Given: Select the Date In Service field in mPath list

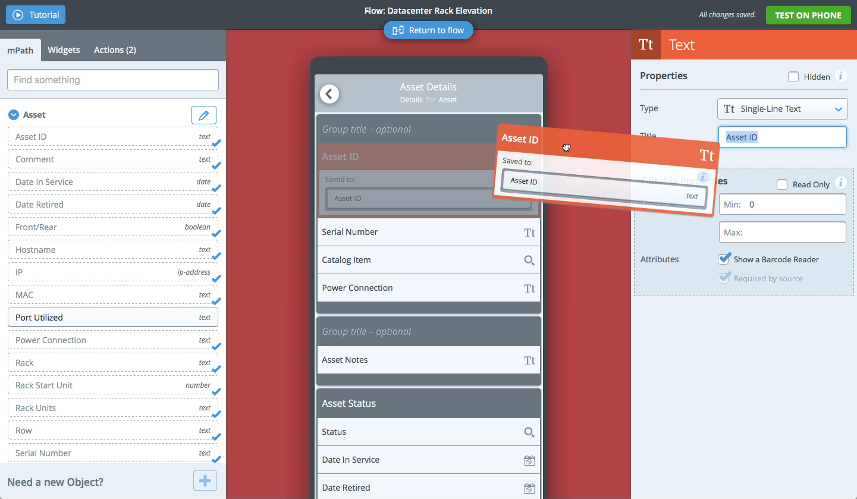Looking at the screenshot, I should point(113,182).
